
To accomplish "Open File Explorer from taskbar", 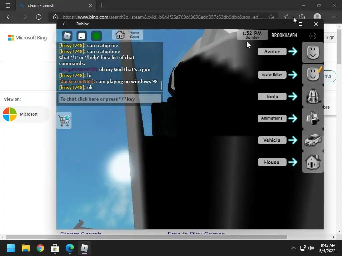I will click(25, 248).
